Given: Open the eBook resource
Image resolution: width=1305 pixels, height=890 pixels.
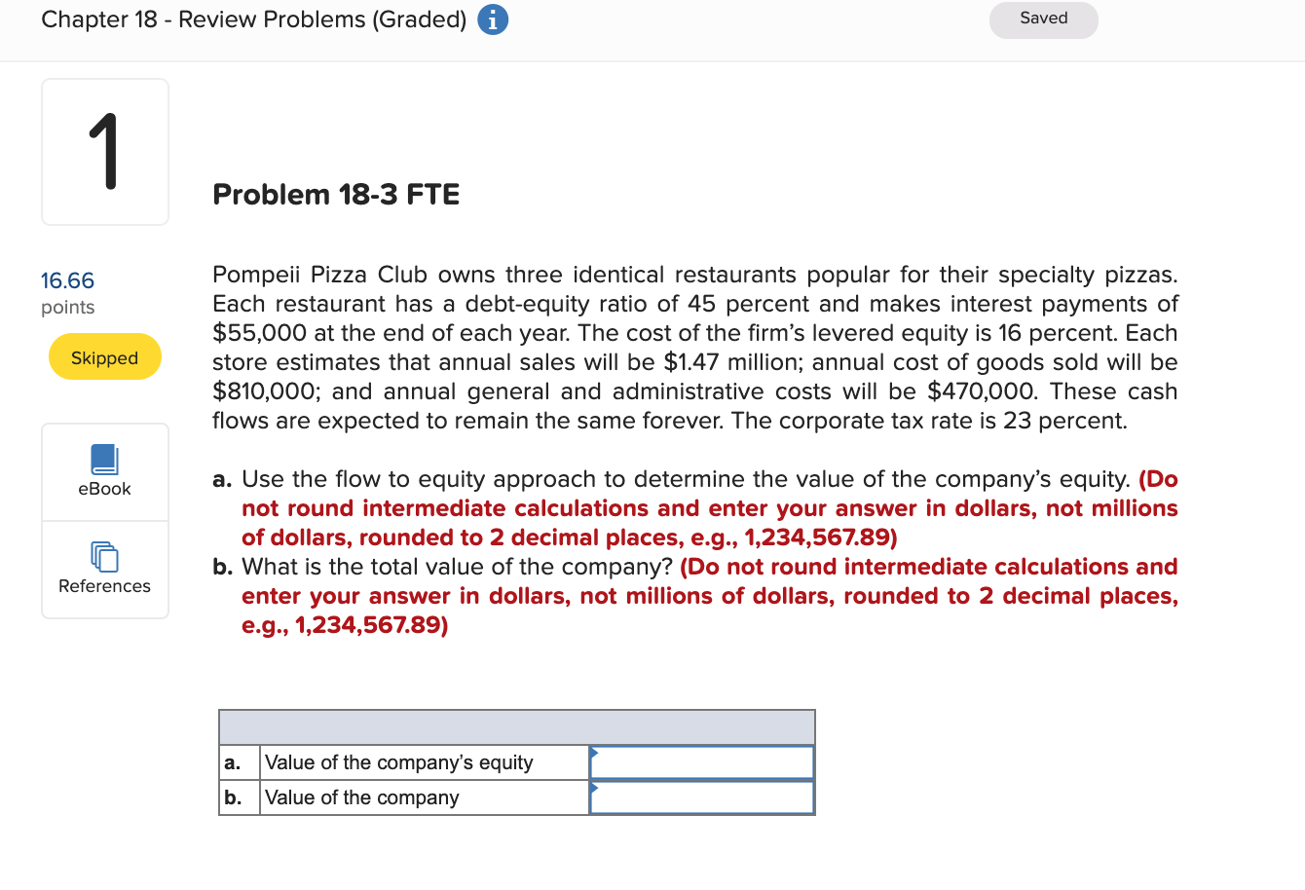Looking at the screenshot, I should (104, 471).
